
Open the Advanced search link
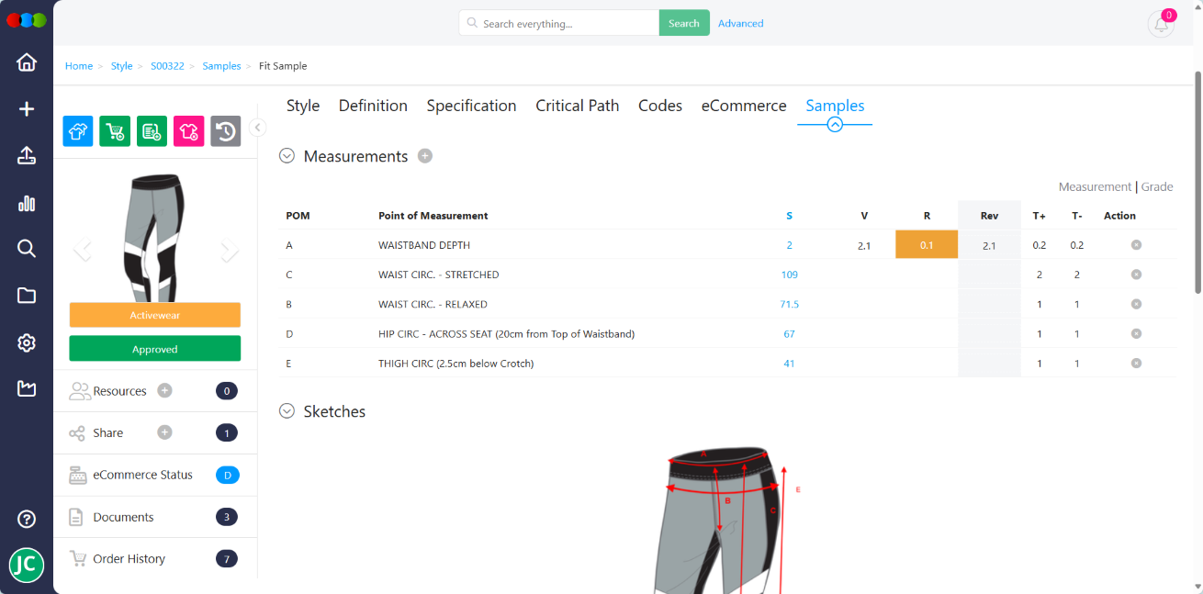click(740, 22)
